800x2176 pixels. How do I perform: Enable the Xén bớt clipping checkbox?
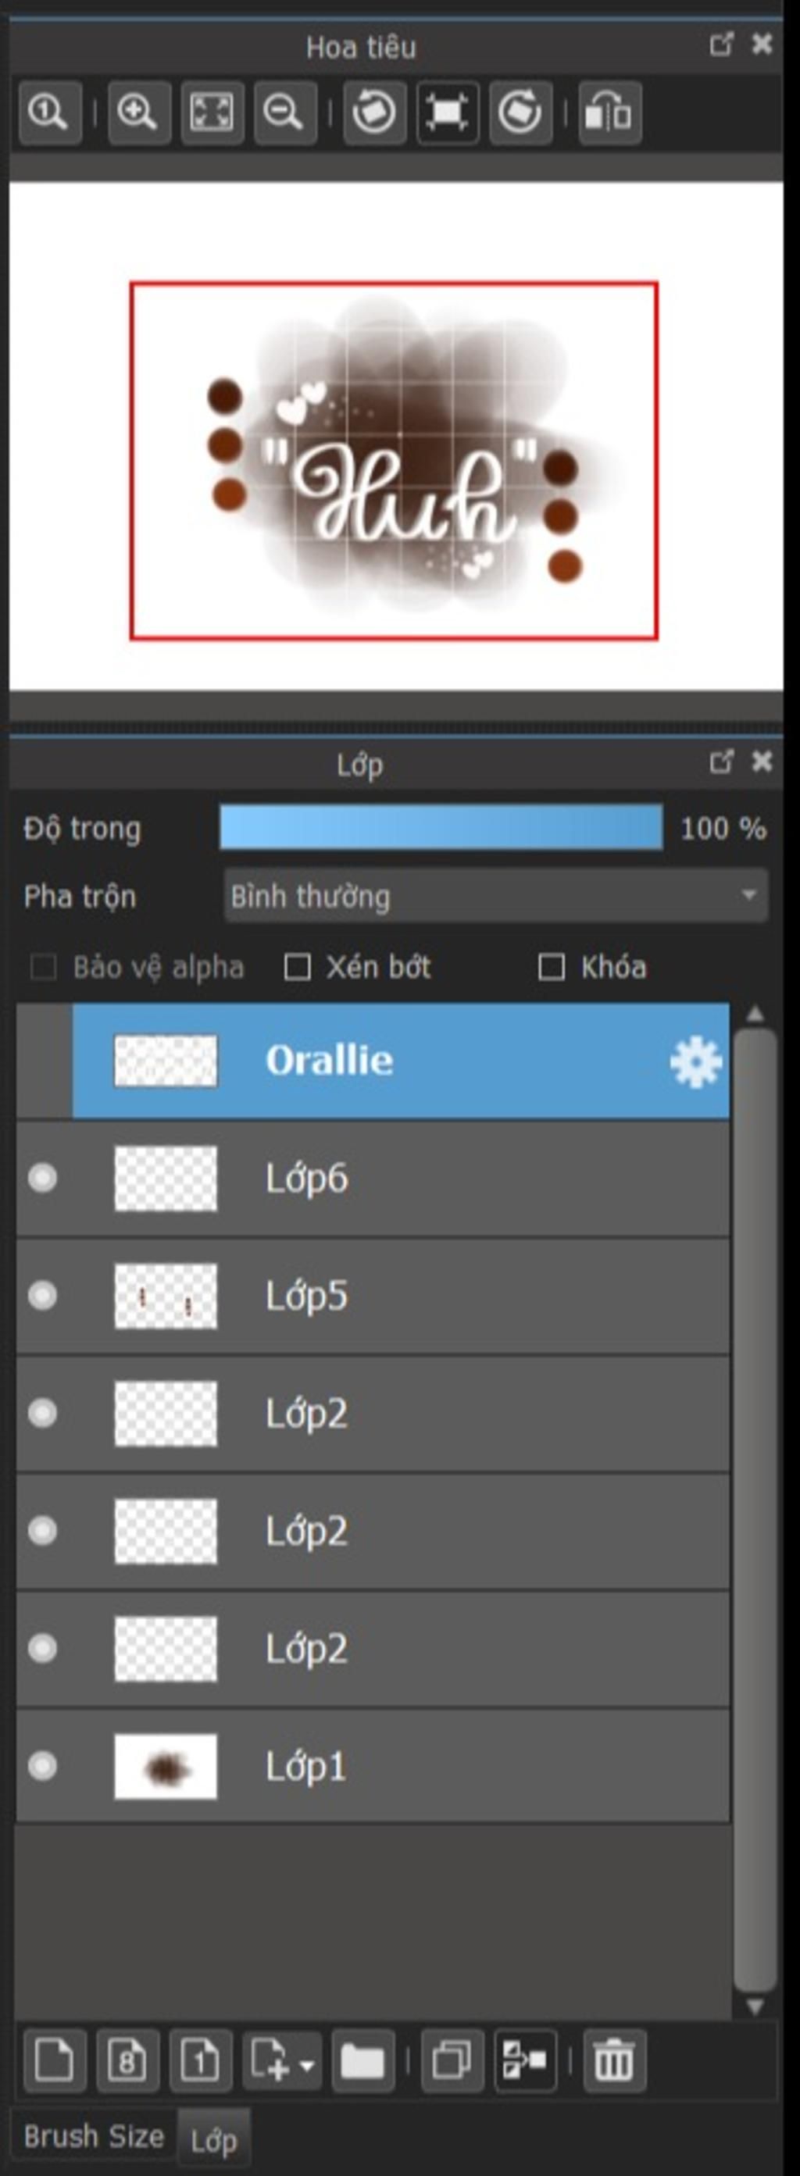(x=297, y=966)
